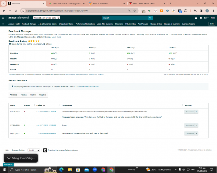217x173 pixels.
Task: Open the Seller Central mail messages icon
Action: tap(196, 18)
